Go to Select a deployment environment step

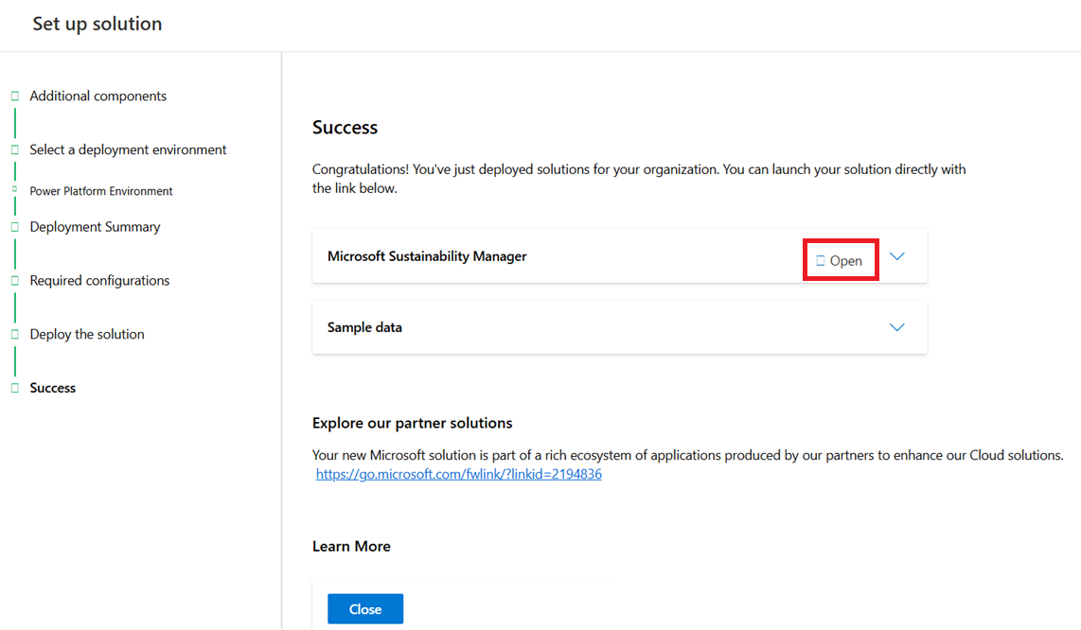coord(128,149)
